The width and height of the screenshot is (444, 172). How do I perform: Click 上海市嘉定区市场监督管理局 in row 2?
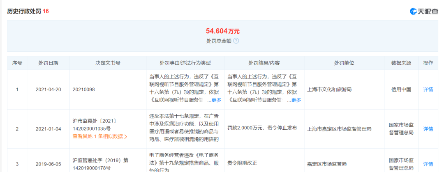339,129
